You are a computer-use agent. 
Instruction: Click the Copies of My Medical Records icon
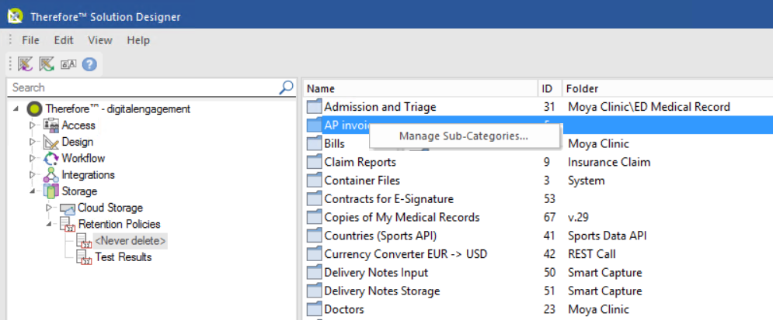[314, 217]
